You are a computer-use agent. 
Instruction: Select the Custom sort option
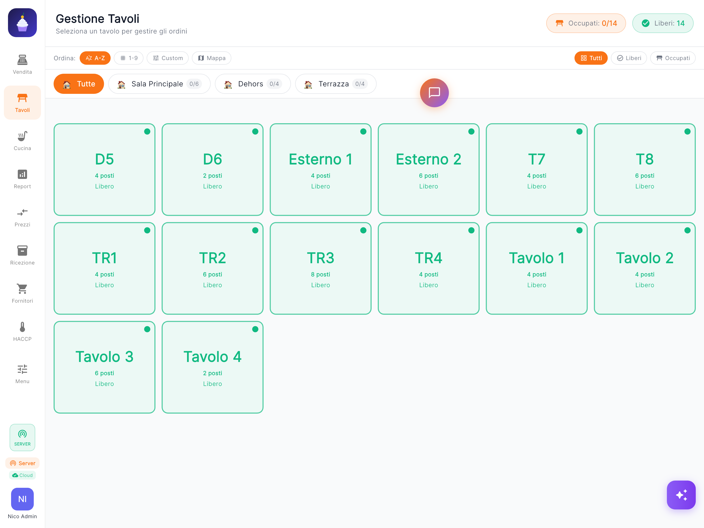(x=167, y=58)
